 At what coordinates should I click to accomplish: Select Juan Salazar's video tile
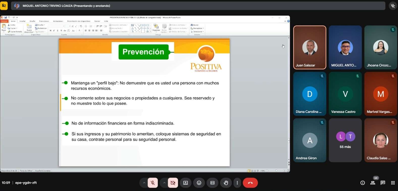pyautogui.click(x=310, y=47)
